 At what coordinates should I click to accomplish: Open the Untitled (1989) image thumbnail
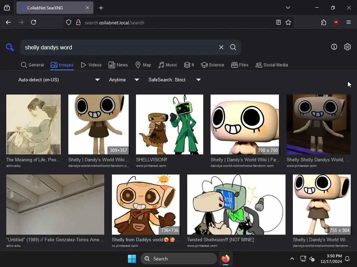(x=55, y=204)
